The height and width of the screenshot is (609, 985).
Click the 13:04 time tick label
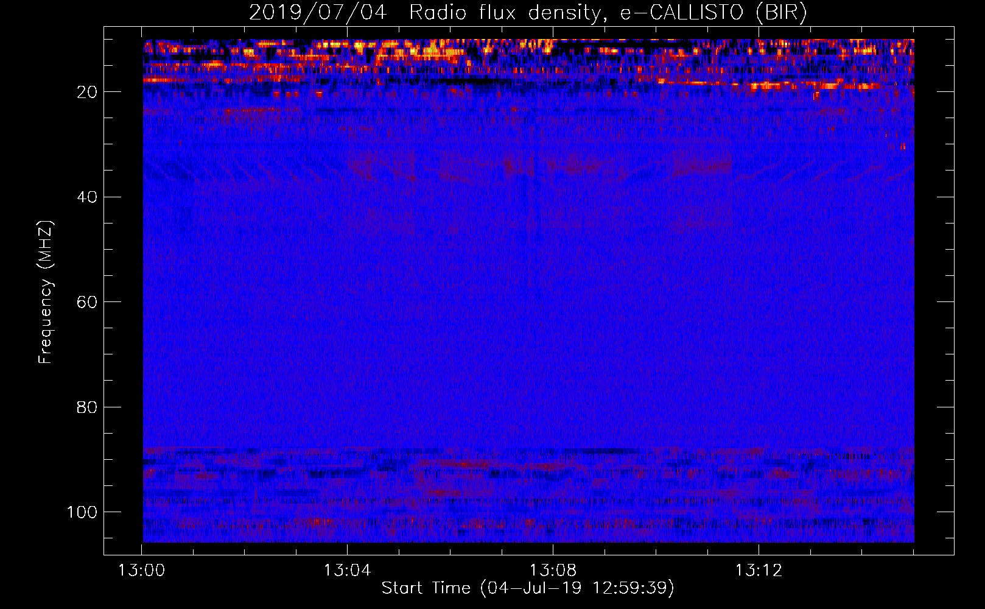[347, 571]
